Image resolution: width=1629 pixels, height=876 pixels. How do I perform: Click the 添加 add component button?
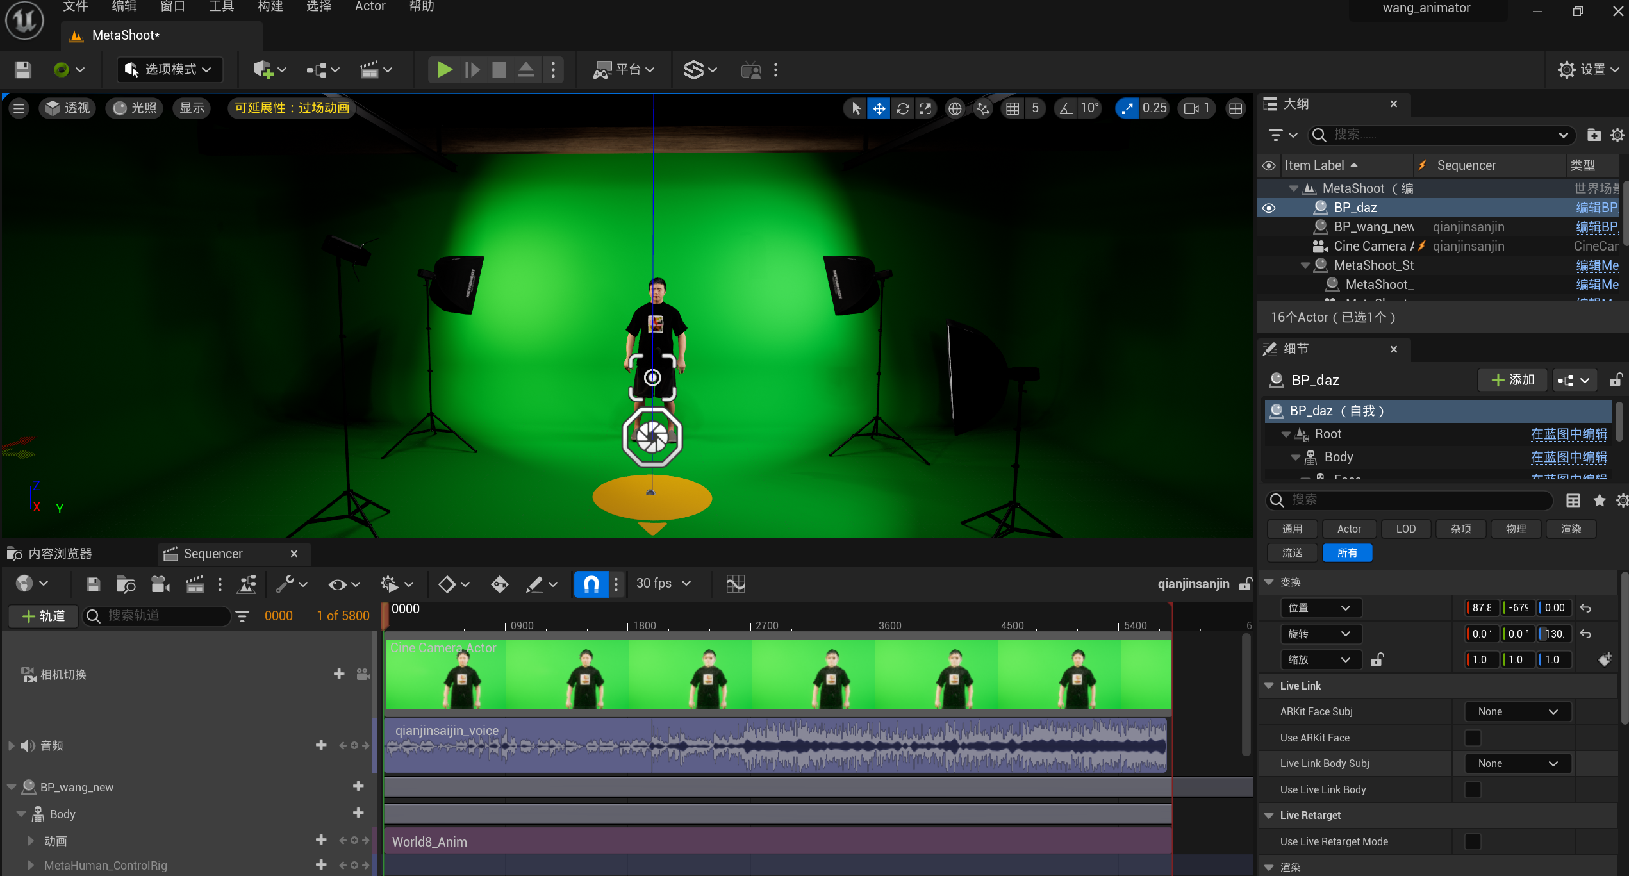(x=1512, y=380)
